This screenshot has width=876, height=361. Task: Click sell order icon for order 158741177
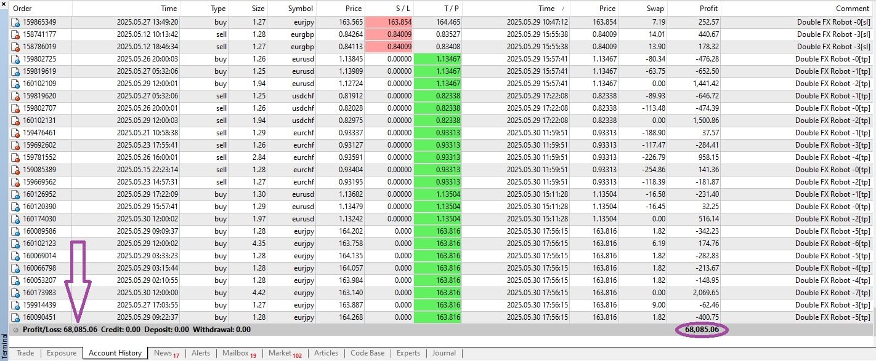(16, 34)
